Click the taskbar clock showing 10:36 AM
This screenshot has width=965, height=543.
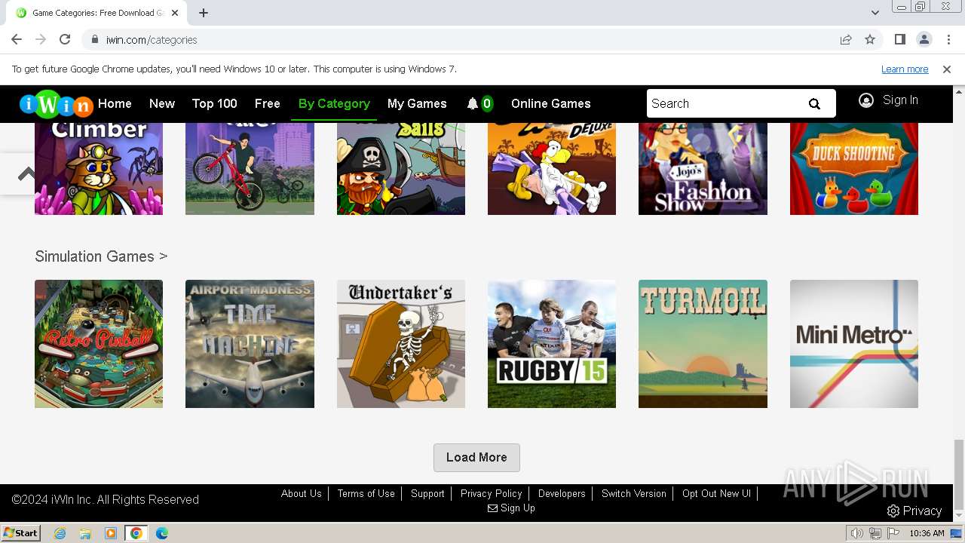click(x=927, y=533)
